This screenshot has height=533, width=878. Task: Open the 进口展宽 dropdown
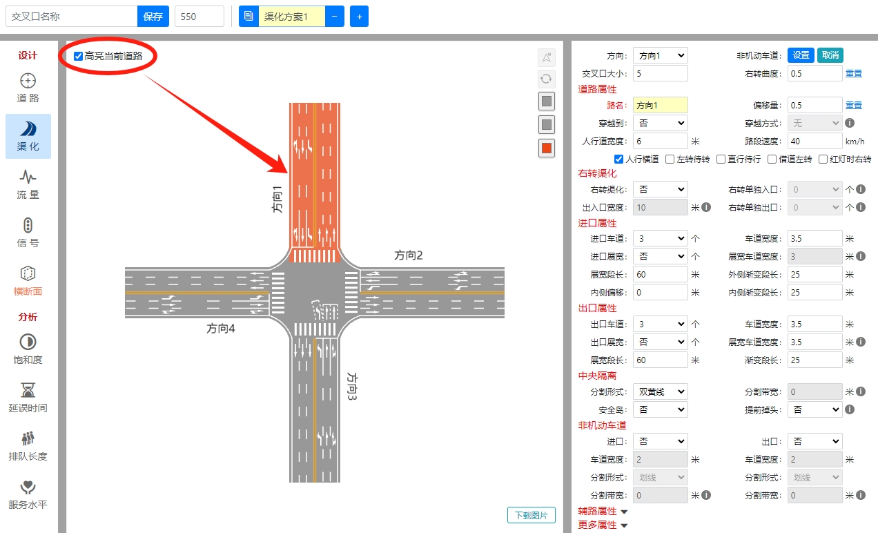click(x=660, y=256)
